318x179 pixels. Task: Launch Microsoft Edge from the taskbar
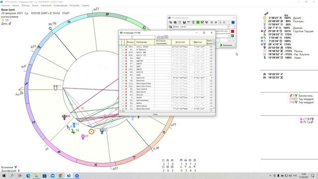click(28, 176)
